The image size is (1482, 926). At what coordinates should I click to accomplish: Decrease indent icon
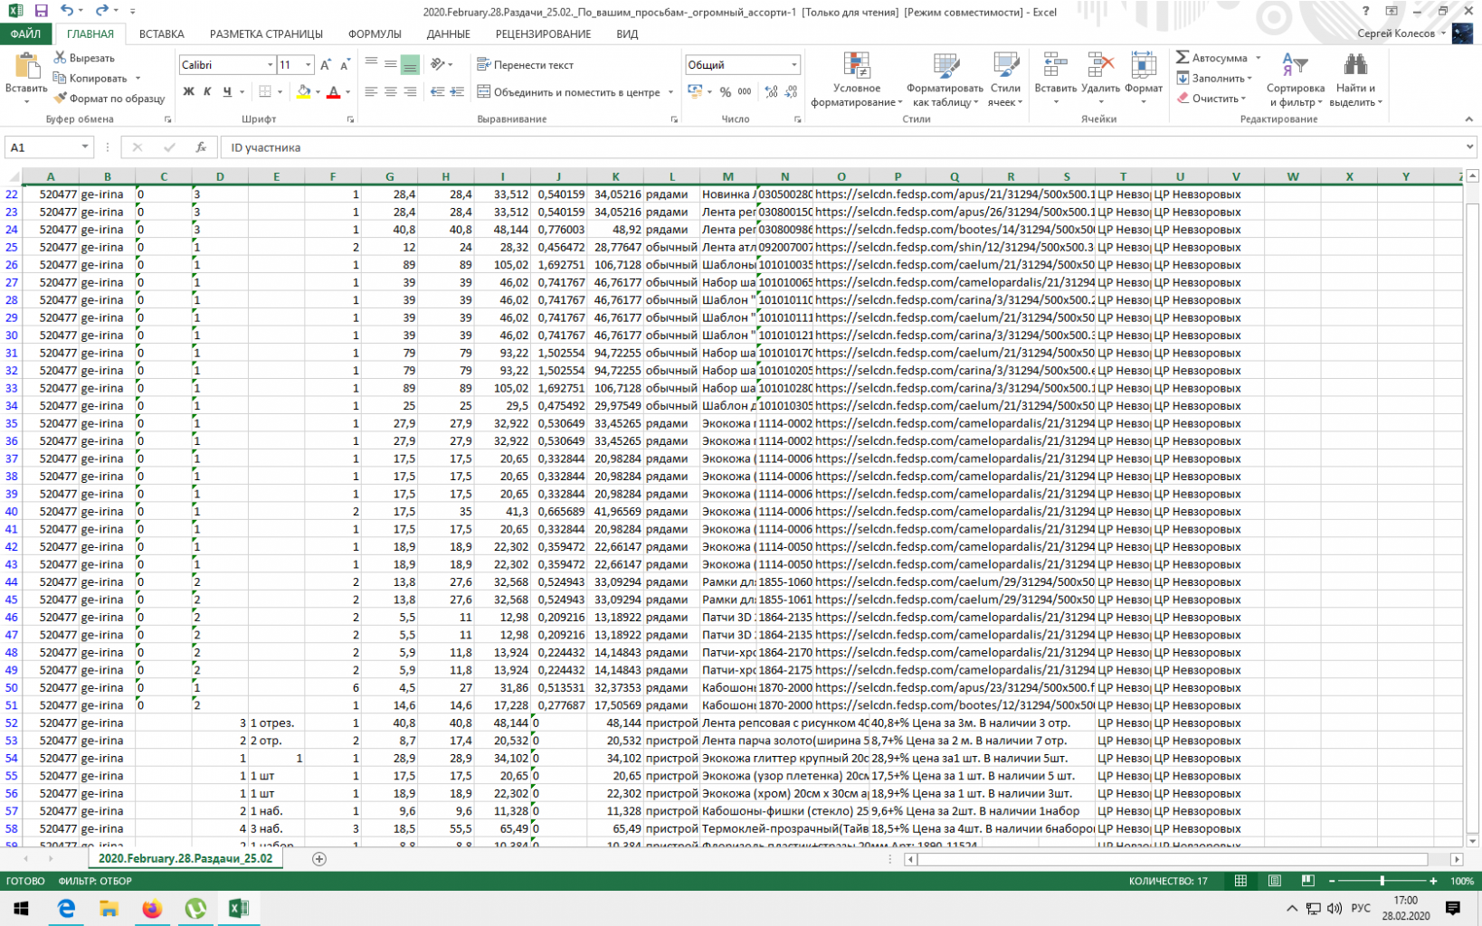coord(438,91)
